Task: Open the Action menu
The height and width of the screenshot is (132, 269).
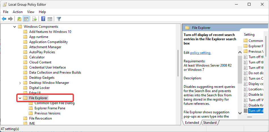Action: click(x=18, y=12)
